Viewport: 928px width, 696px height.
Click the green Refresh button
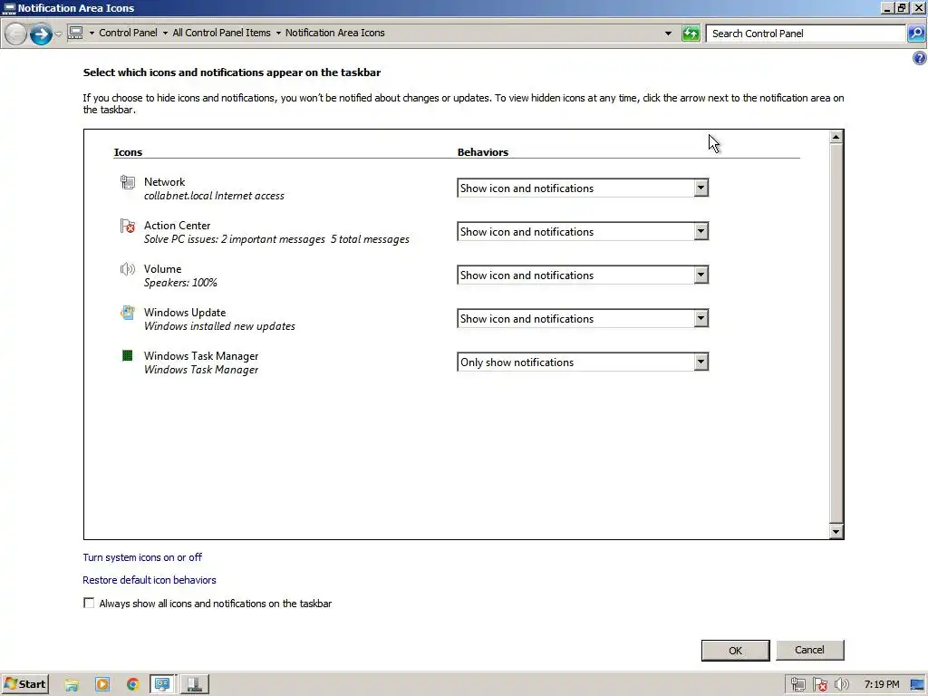coord(691,34)
